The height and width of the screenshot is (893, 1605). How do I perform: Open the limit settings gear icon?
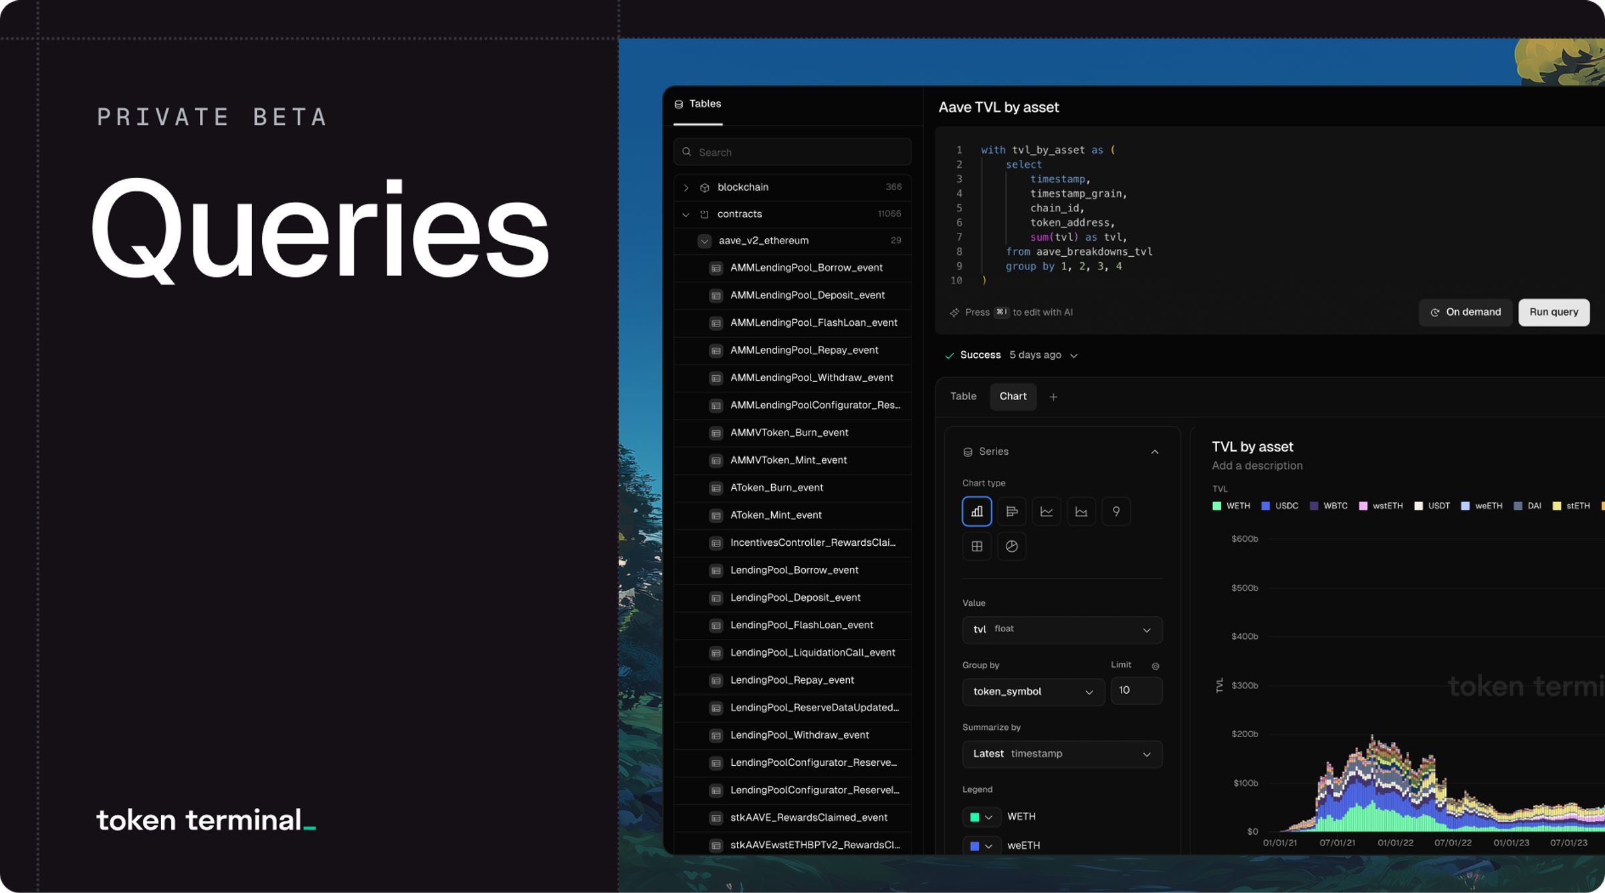click(1155, 666)
